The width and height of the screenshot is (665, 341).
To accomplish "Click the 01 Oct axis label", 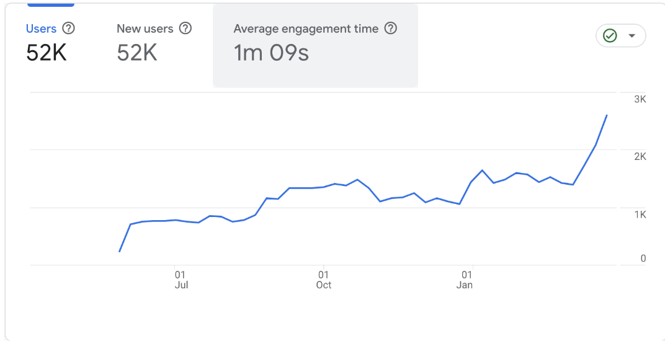I will (x=324, y=280).
